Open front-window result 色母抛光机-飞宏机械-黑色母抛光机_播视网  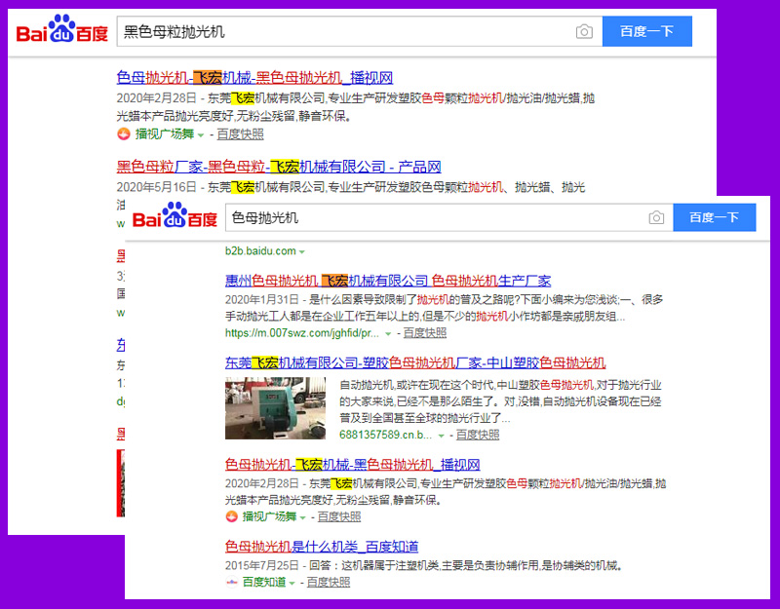pyautogui.click(x=352, y=465)
